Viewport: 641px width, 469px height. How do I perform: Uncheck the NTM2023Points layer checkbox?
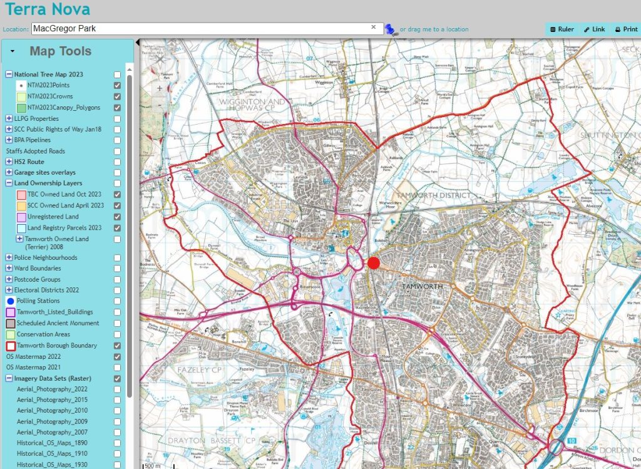(x=117, y=85)
